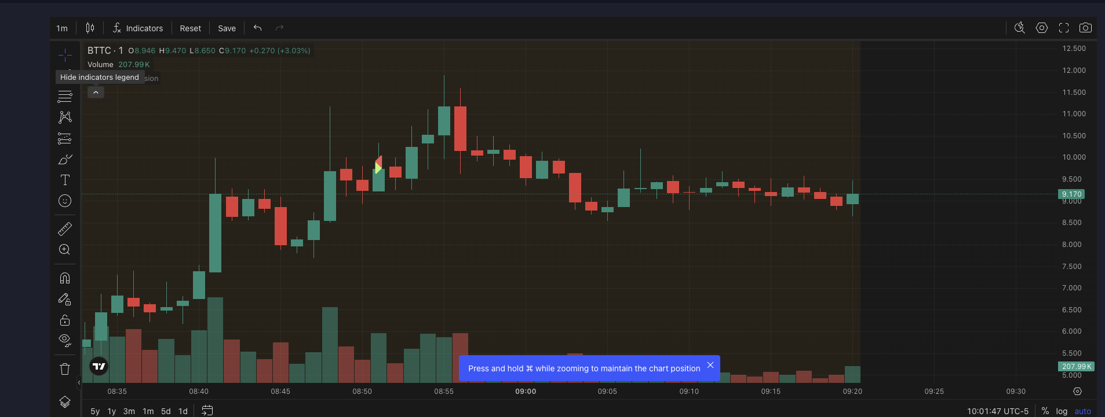This screenshot has width=1105, height=417.
Task: Click the Save button
Action: [227, 28]
